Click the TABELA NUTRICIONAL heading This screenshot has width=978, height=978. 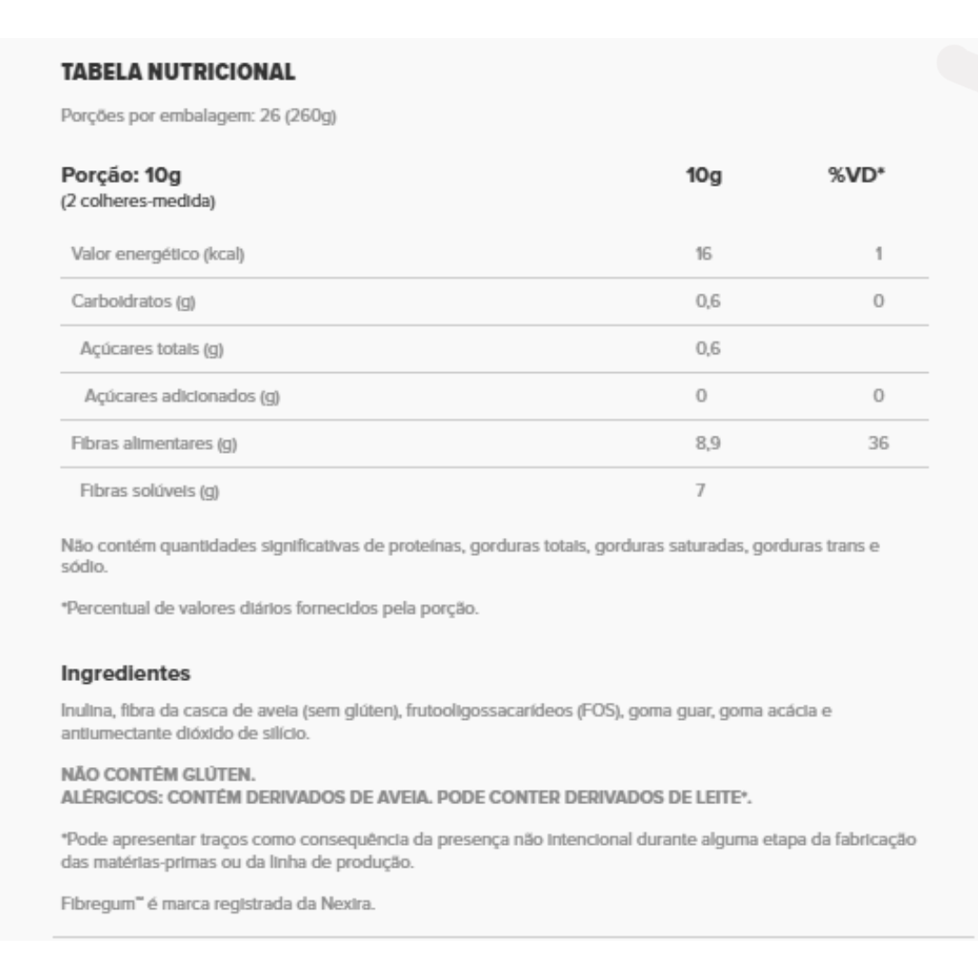click(x=178, y=72)
